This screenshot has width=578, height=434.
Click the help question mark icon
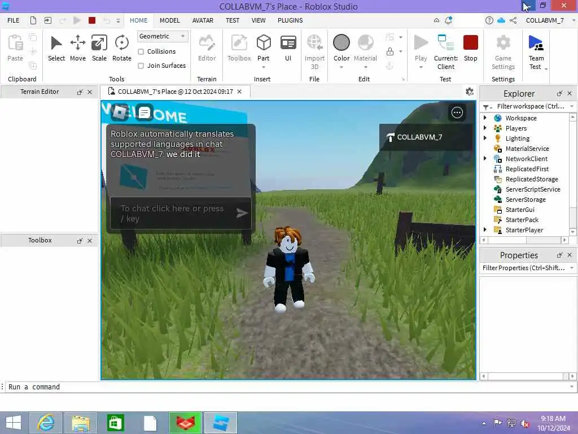tap(489, 20)
